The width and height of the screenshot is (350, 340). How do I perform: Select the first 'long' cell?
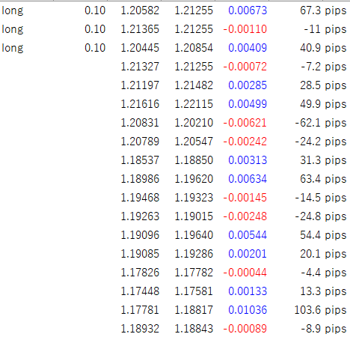(x=13, y=10)
